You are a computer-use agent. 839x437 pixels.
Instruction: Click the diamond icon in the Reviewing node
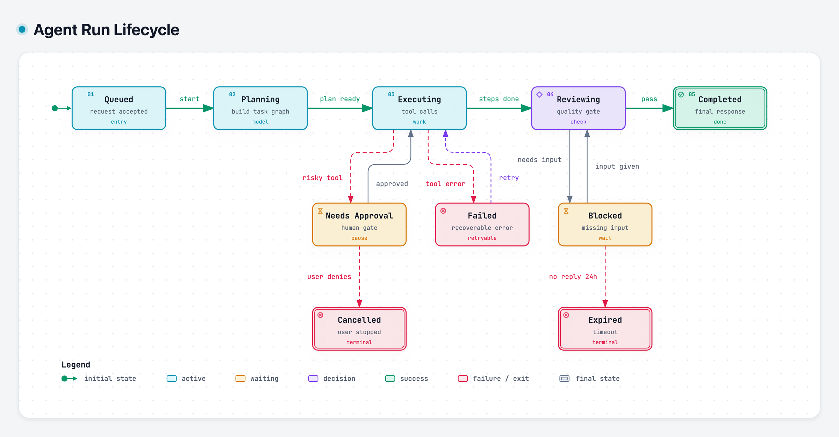tap(539, 94)
